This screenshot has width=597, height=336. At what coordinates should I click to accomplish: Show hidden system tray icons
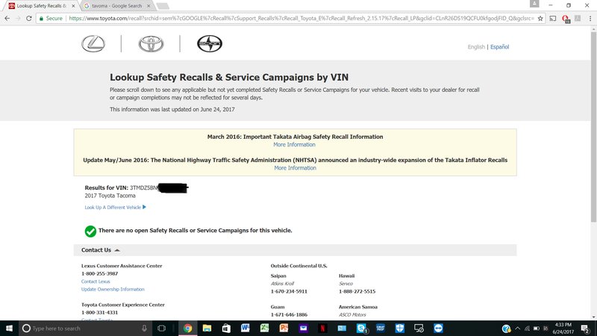tap(517, 329)
